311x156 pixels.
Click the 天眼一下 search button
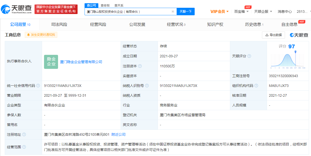tap(186, 12)
